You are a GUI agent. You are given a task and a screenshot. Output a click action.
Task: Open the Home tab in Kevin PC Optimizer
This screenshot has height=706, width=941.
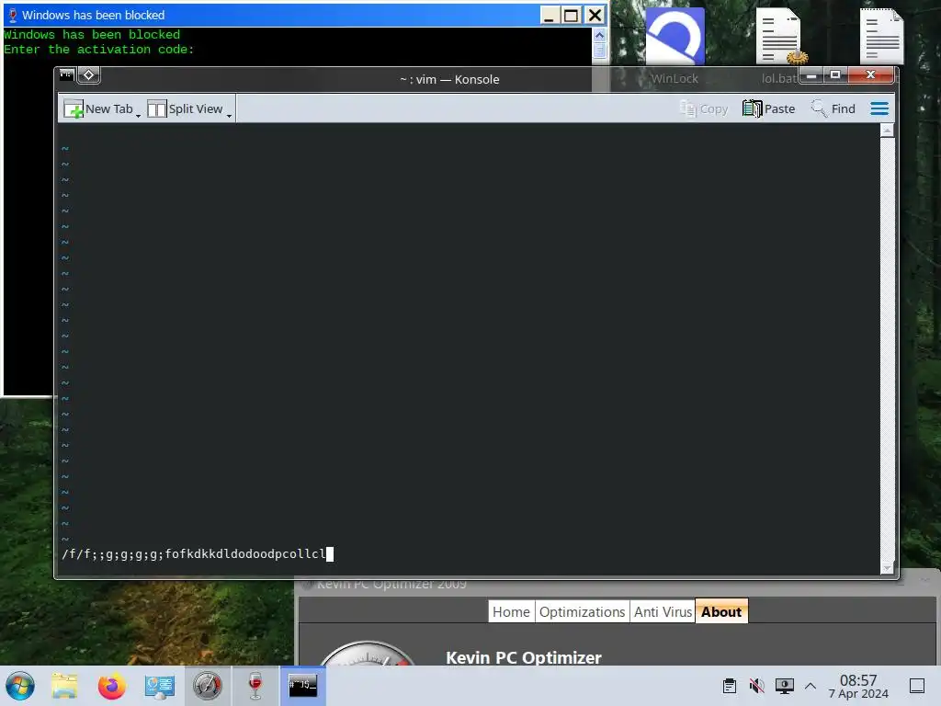tap(511, 611)
